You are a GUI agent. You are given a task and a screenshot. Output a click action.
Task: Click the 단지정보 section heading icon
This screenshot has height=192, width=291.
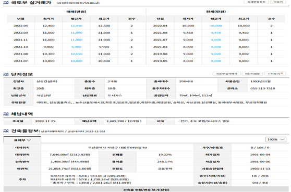pyautogui.click(x=6, y=74)
